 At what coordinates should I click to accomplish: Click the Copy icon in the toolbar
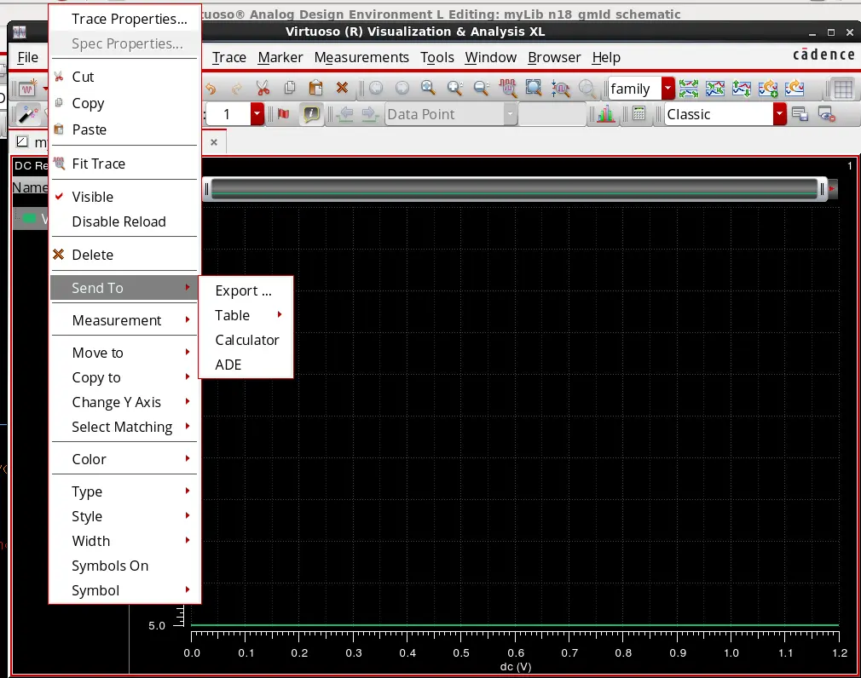pyautogui.click(x=289, y=88)
